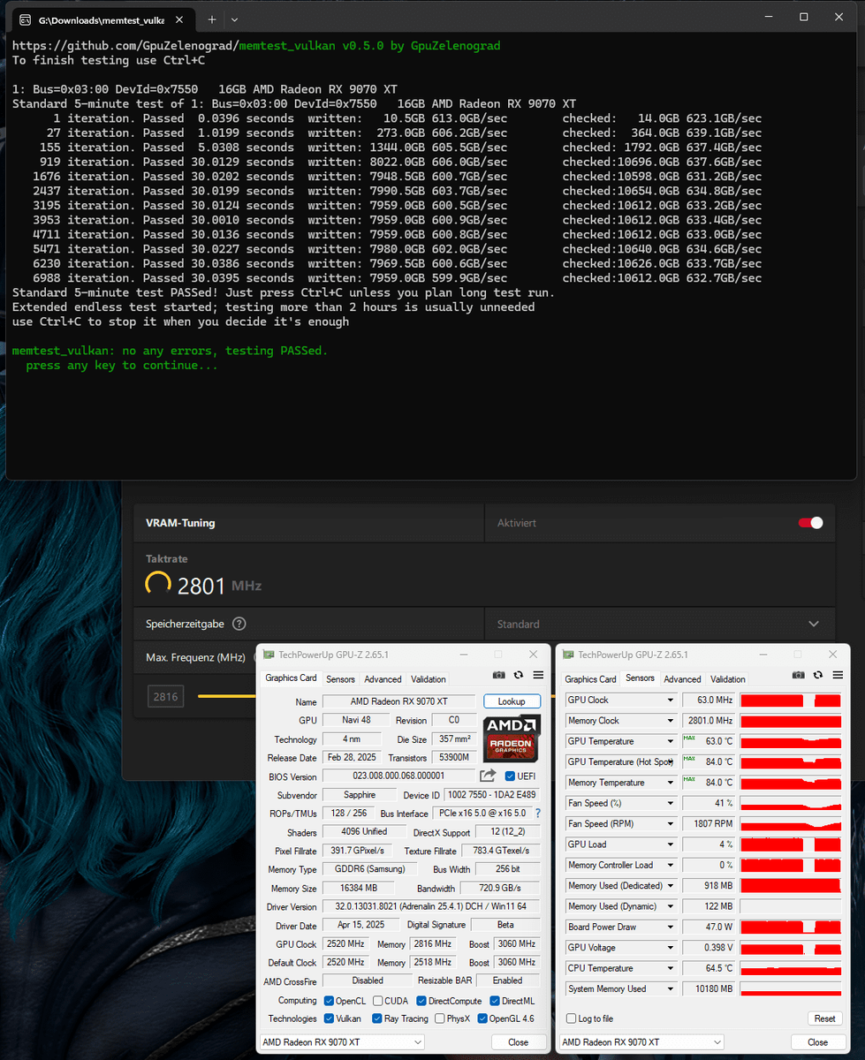Click the Bus Interface question mark icon

(x=537, y=813)
